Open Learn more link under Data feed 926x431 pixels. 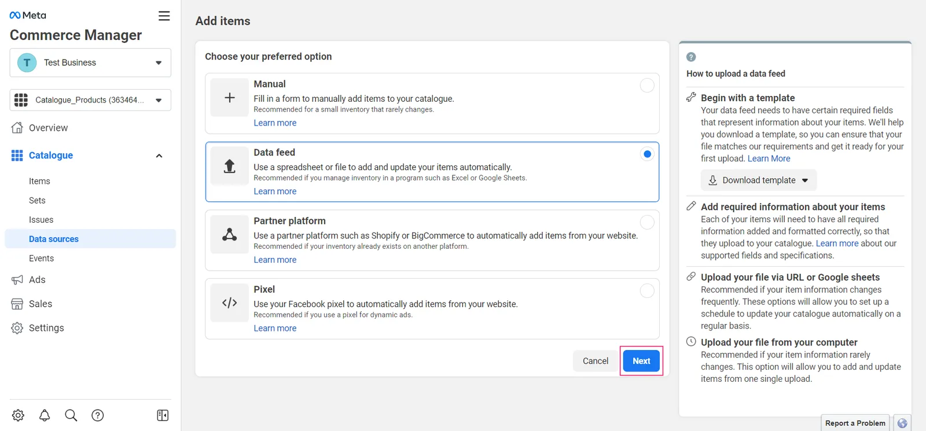click(275, 191)
